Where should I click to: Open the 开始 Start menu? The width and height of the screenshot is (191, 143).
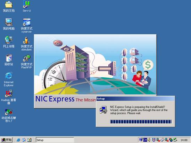point(6,140)
